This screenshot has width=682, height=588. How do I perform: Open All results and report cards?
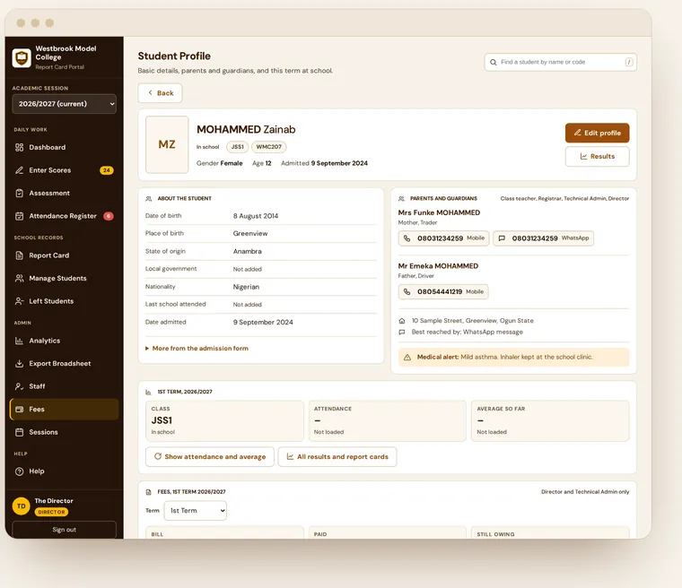tap(337, 457)
